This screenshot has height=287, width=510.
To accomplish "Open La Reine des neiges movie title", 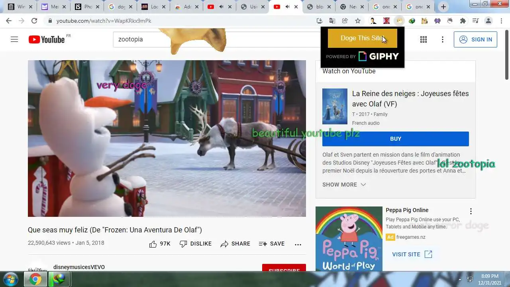I will pyautogui.click(x=410, y=99).
